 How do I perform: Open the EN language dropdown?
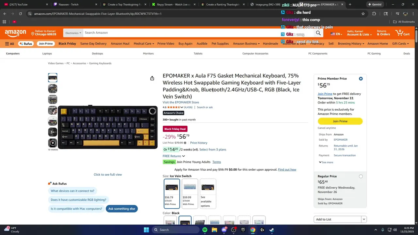pyautogui.click(x=336, y=34)
